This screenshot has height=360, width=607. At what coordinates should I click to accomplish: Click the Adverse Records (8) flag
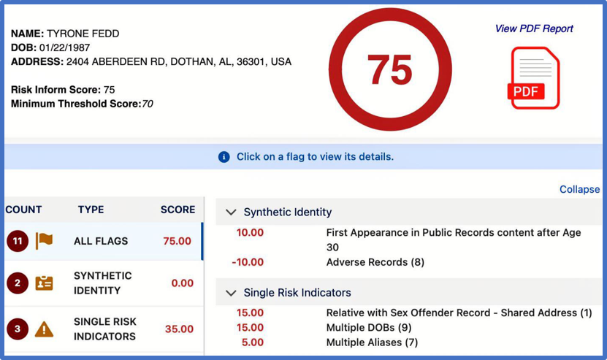tap(375, 262)
